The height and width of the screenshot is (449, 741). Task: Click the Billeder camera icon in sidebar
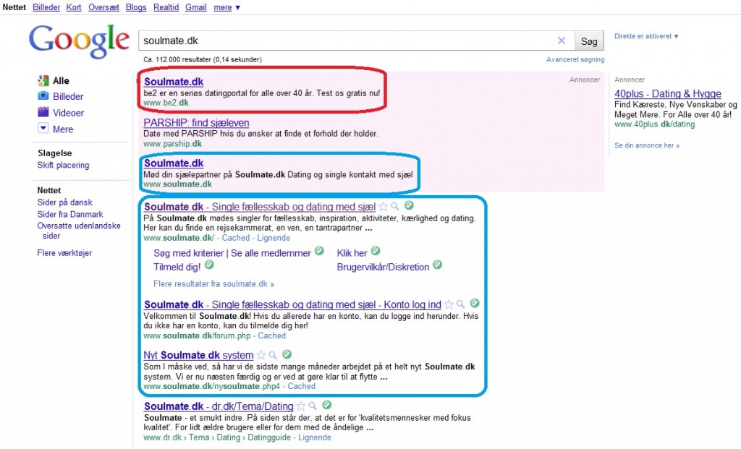click(x=43, y=96)
